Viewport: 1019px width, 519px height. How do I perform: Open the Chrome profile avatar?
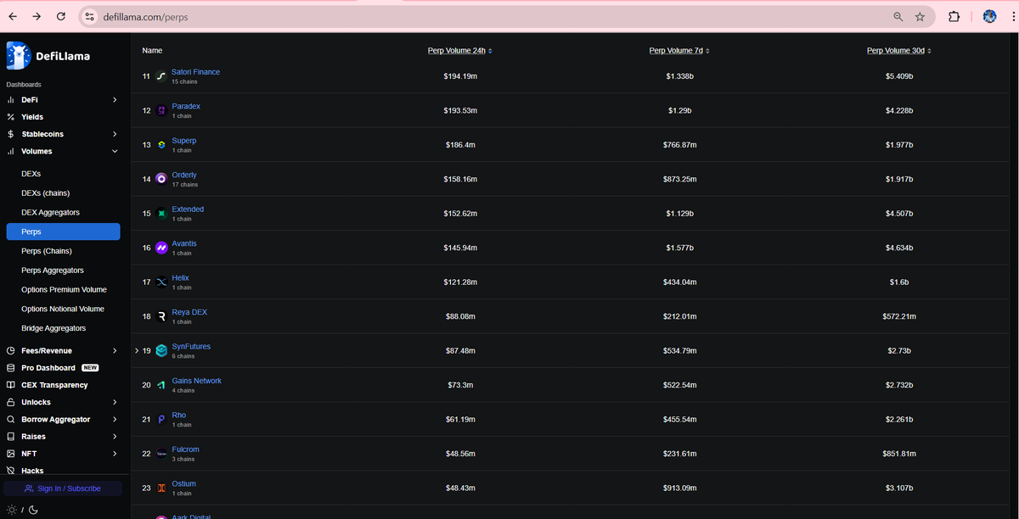989,16
